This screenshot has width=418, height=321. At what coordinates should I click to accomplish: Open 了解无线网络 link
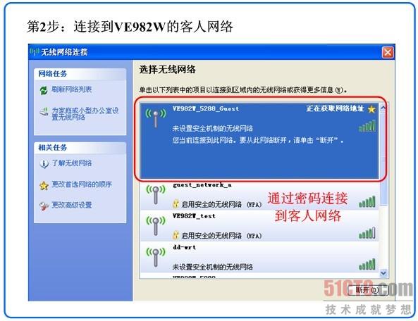pos(72,163)
